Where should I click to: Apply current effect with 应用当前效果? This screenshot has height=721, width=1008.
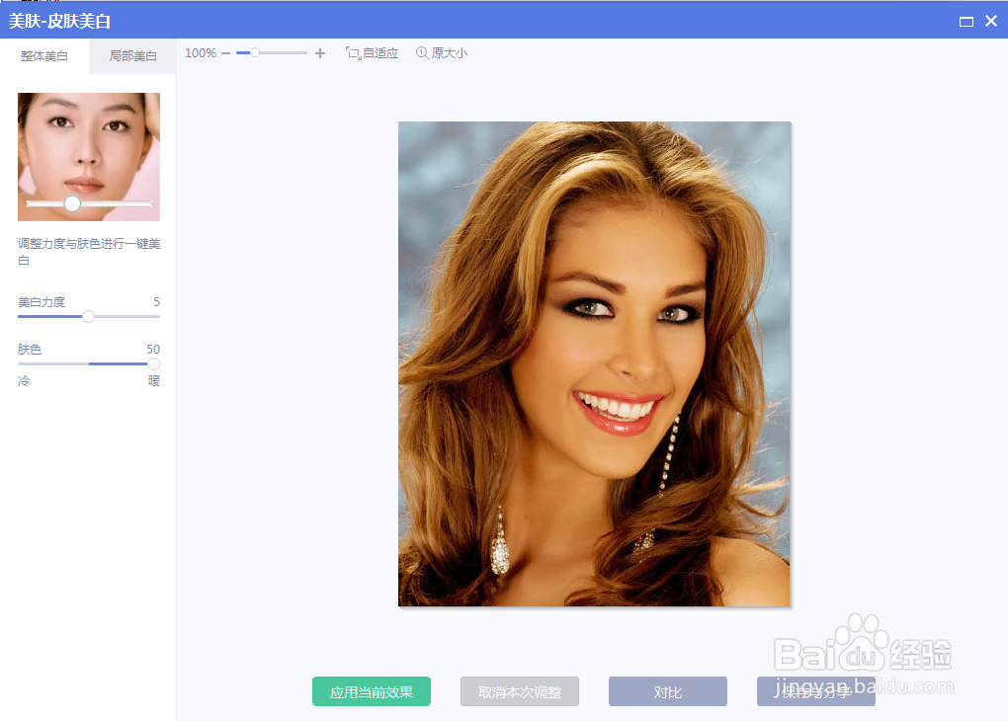point(372,691)
